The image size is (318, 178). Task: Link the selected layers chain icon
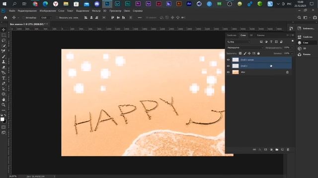pyautogui.click(x=254, y=149)
